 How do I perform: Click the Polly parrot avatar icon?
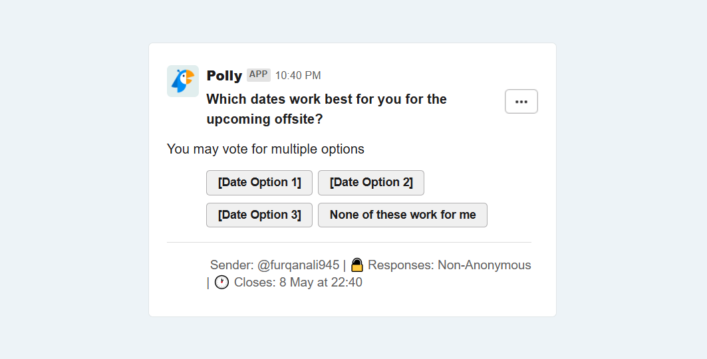pyautogui.click(x=183, y=81)
